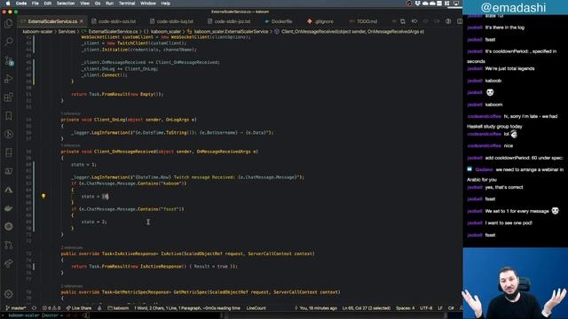
Task: Click the synchronize changes icon in status bar
Action: click(35, 308)
